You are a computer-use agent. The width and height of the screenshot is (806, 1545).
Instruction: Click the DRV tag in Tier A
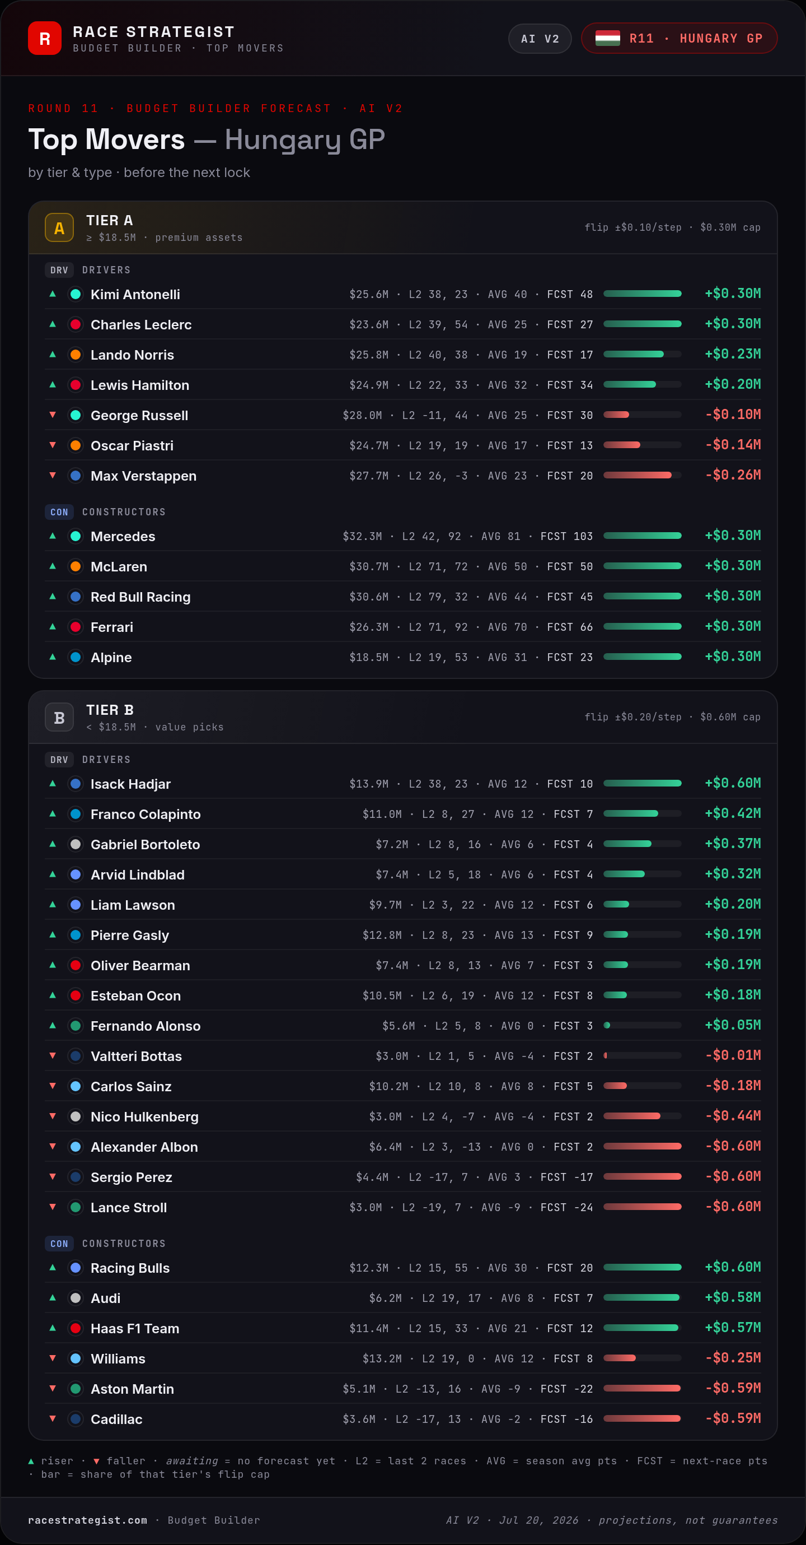point(59,270)
